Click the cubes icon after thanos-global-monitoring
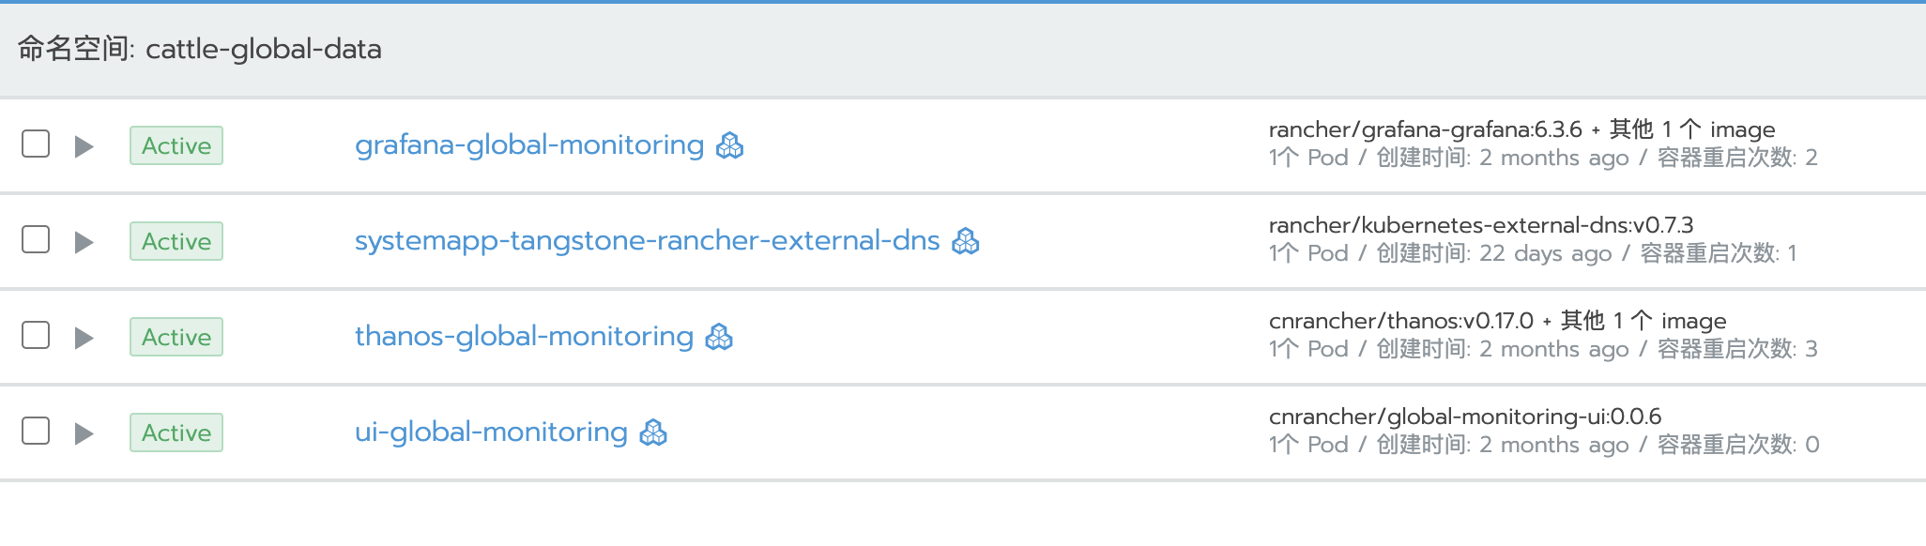This screenshot has height=546, width=1926. click(719, 337)
